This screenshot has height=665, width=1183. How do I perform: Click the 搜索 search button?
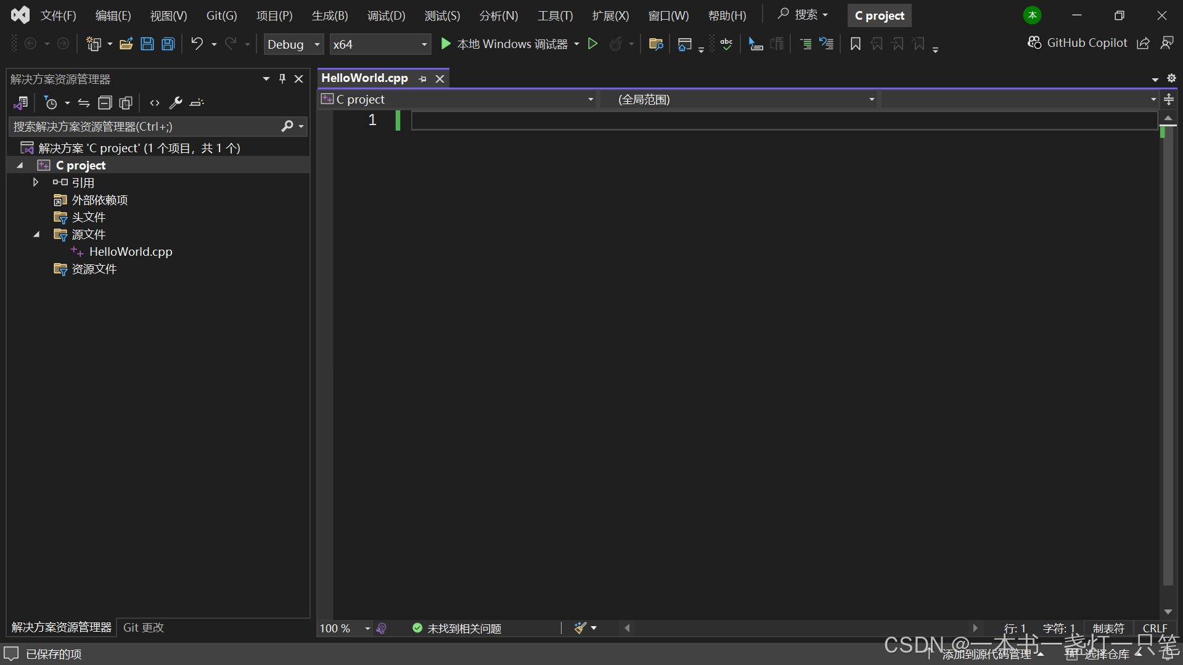(802, 14)
